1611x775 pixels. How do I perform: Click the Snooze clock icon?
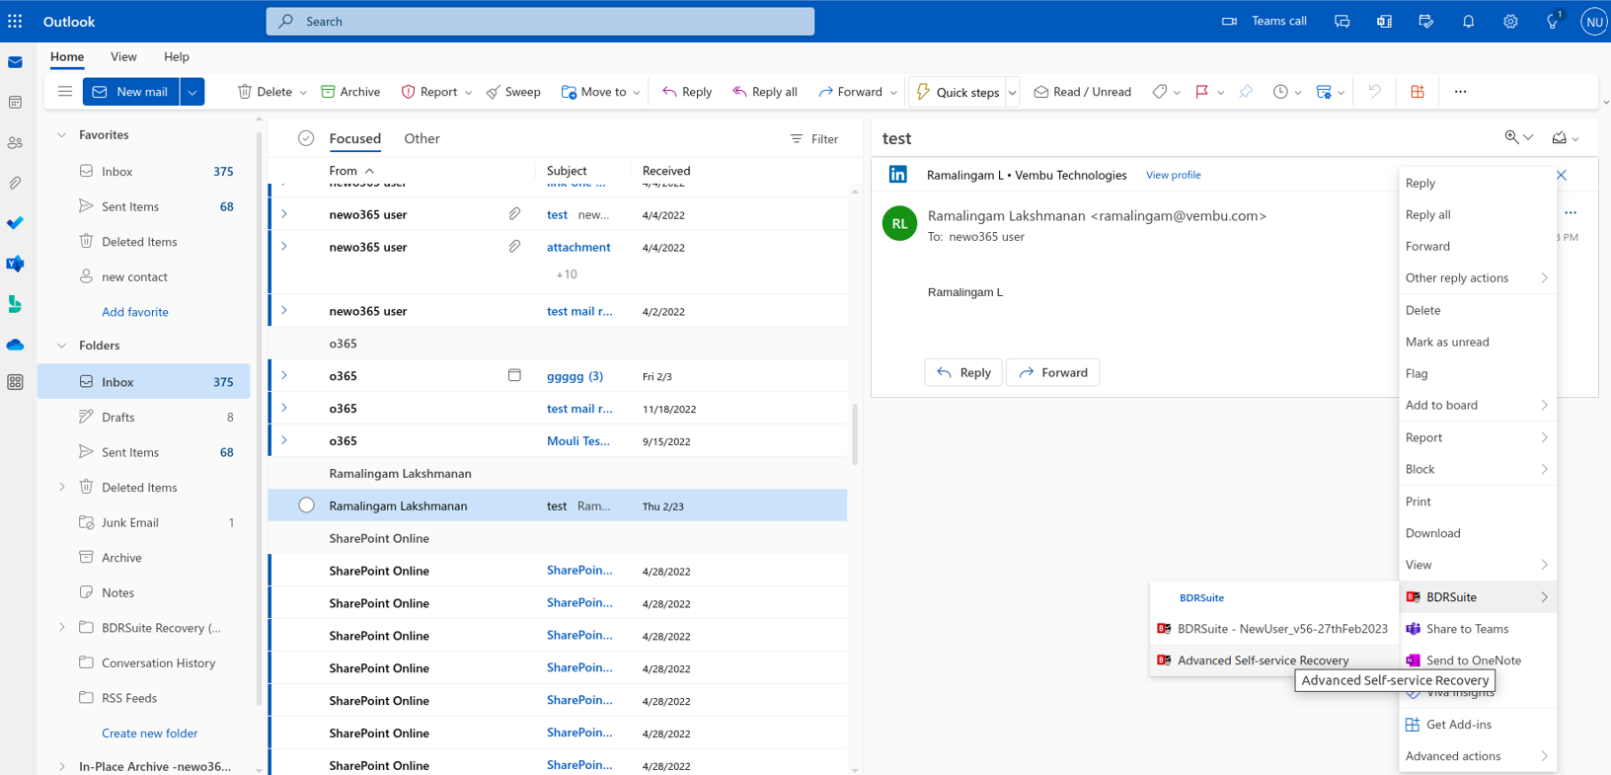(1280, 92)
